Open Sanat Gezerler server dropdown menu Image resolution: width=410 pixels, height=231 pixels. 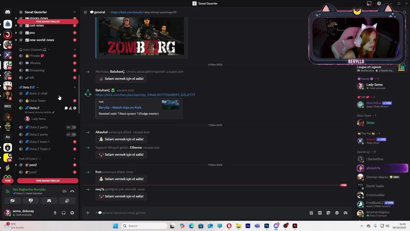pos(75,12)
